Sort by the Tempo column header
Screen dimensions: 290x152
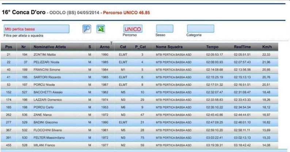(x=212, y=47)
